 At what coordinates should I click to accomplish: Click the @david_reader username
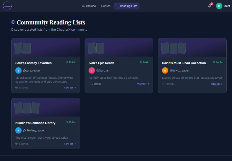pos(179,70)
